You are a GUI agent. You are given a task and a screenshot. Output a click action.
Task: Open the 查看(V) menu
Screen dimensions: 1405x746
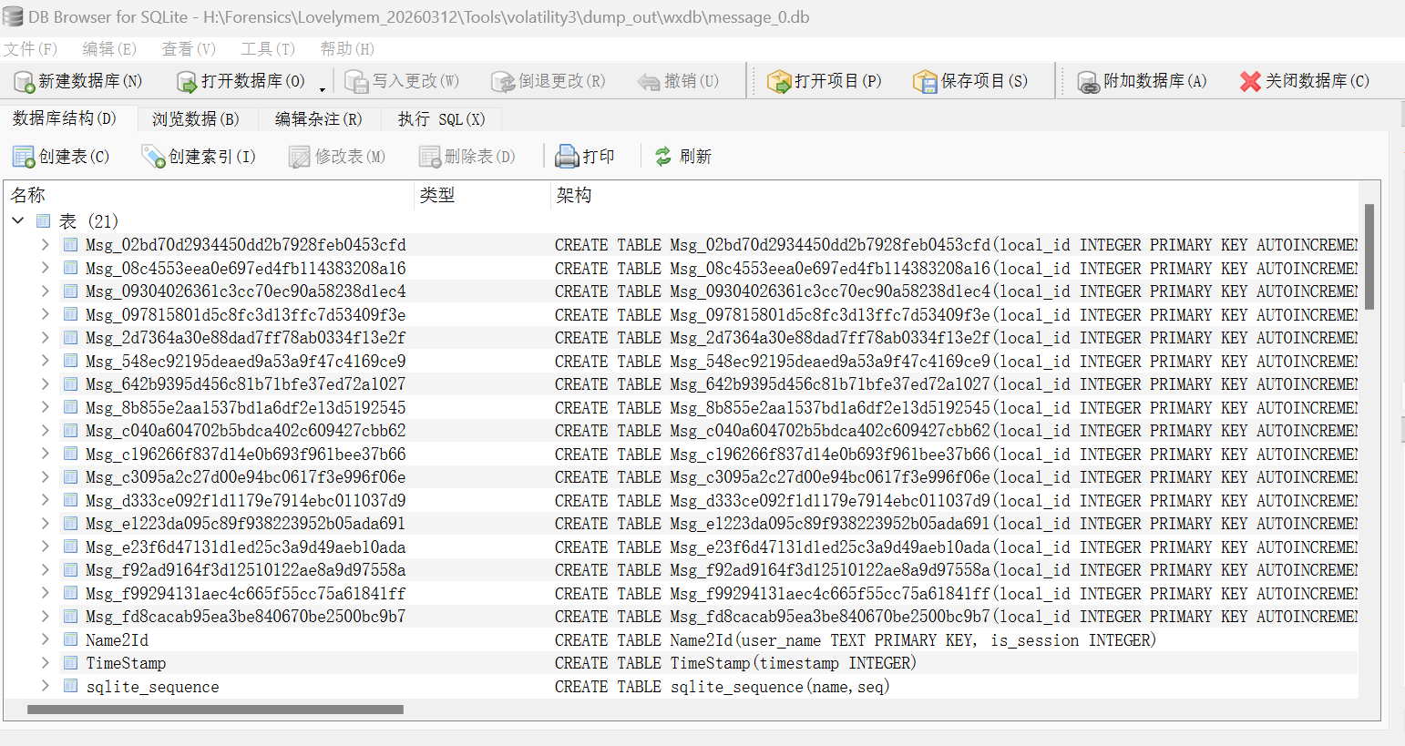[x=189, y=49]
